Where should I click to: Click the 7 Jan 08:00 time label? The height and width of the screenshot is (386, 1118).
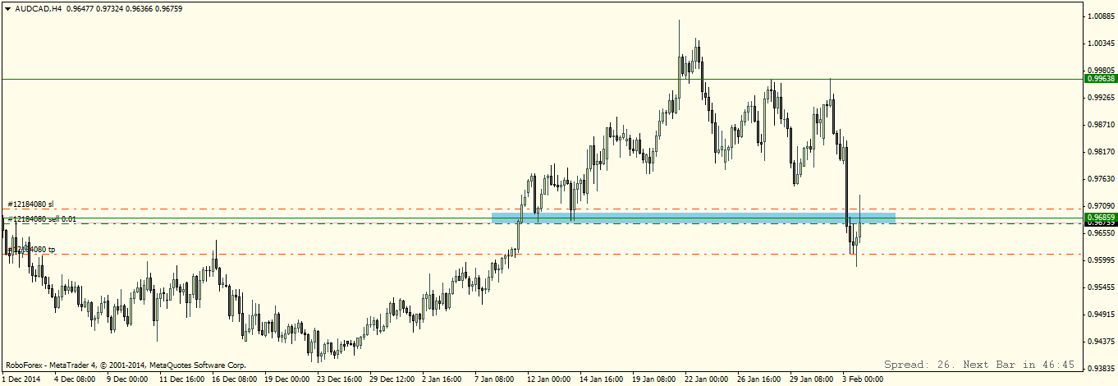pos(496,379)
